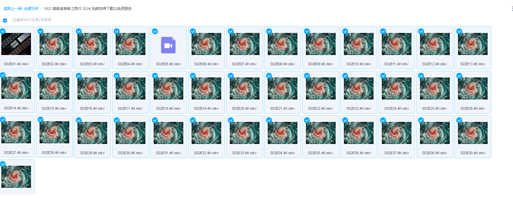The image size is (513, 198).
Task: Open the S02E17.4K.mkv video thumbnail
Action: click(130, 88)
